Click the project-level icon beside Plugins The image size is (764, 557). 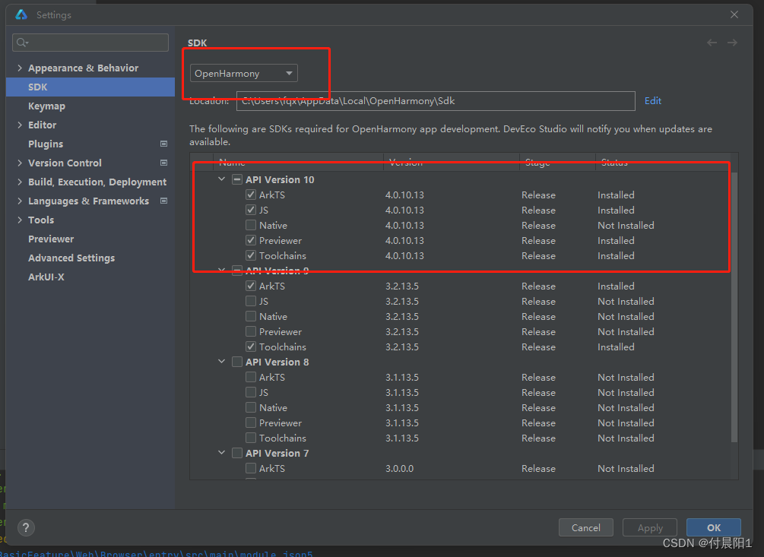[163, 144]
